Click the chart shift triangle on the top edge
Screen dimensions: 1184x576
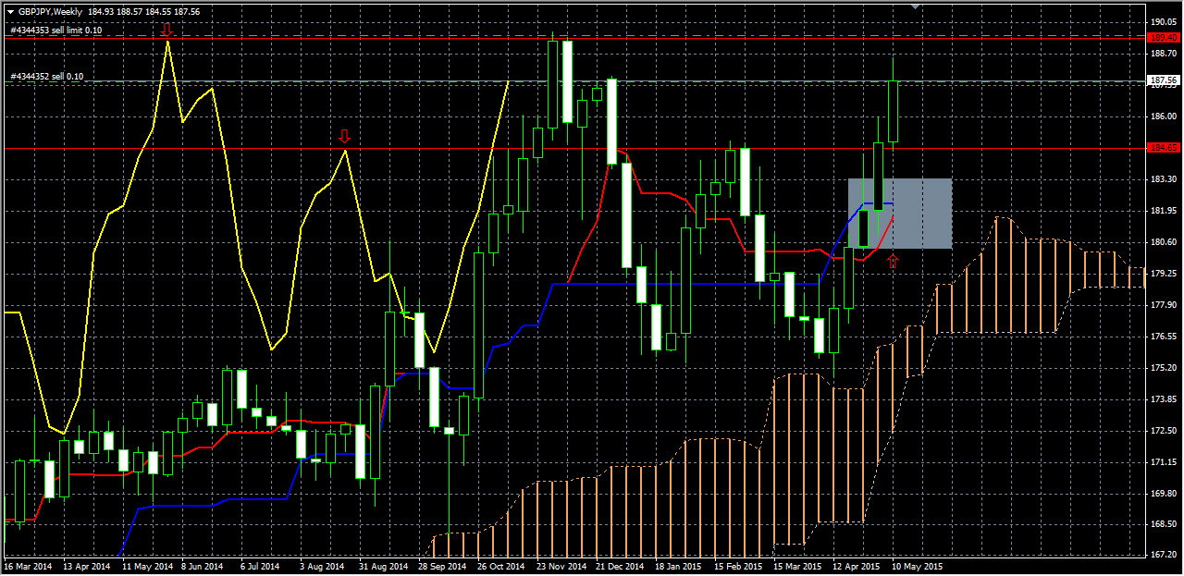(x=915, y=7)
